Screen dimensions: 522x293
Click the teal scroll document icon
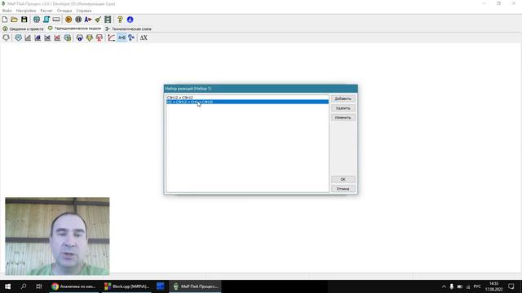coord(46,20)
